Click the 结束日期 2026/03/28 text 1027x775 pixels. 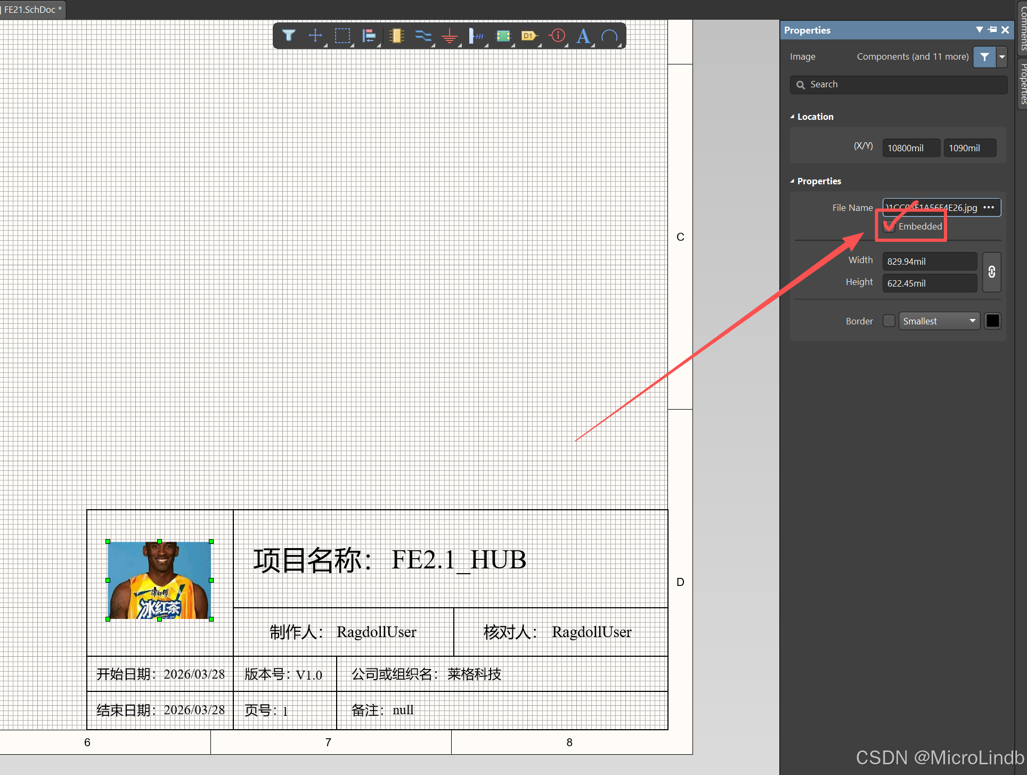coord(160,710)
